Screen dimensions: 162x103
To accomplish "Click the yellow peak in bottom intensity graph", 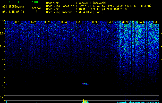I will (x=84, y=101).
